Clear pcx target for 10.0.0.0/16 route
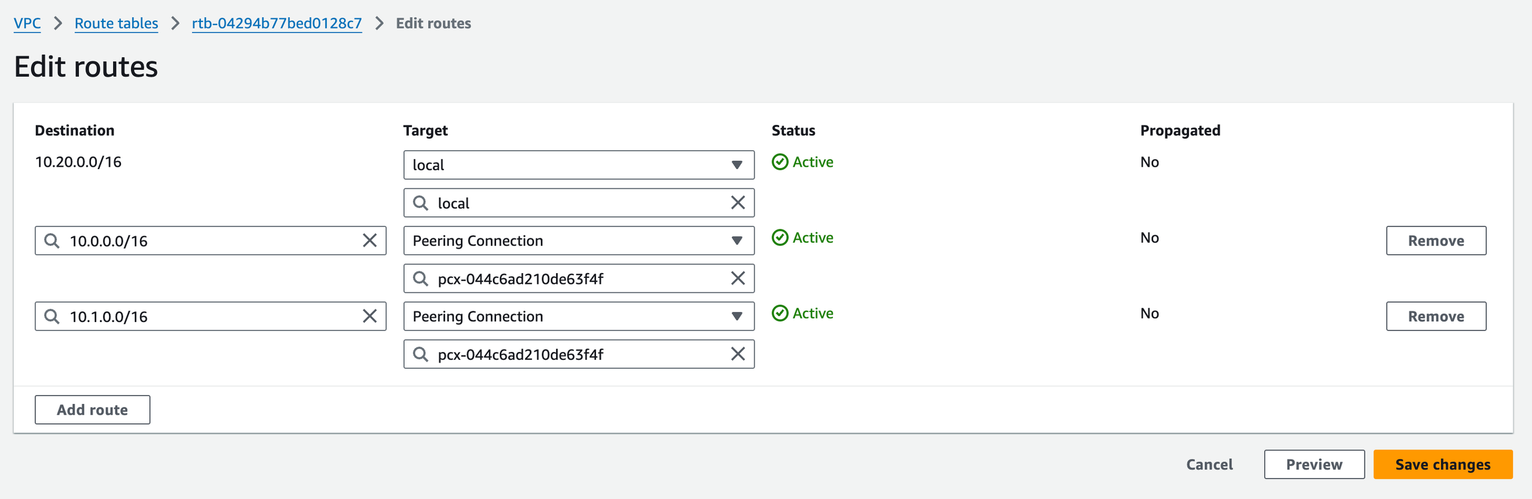 [x=738, y=278]
